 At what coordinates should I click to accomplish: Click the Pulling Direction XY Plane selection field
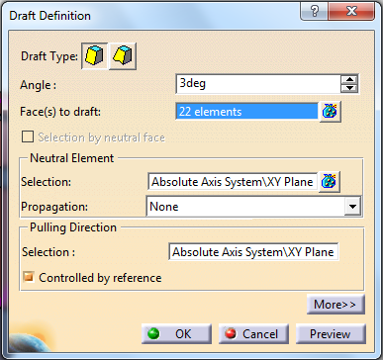tap(253, 252)
